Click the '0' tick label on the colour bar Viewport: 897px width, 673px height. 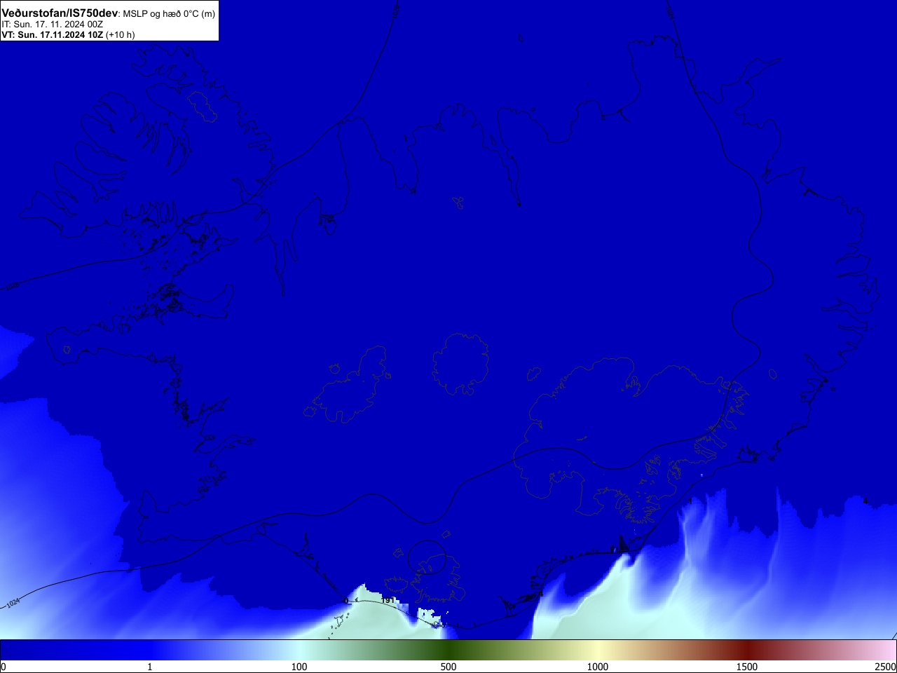coord(3,667)
